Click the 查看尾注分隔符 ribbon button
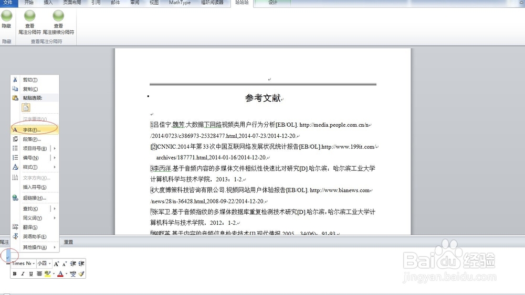Screen dimensions: 525x295 tap(29, 22)
